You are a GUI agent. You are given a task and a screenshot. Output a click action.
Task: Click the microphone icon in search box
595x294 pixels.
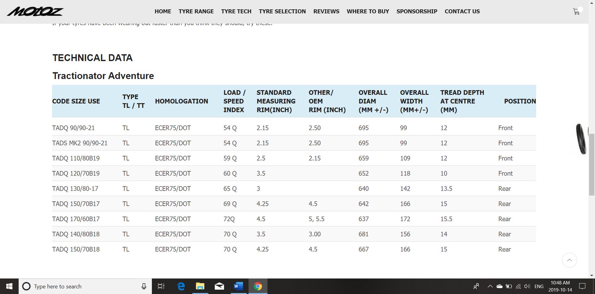click(144, 286)
